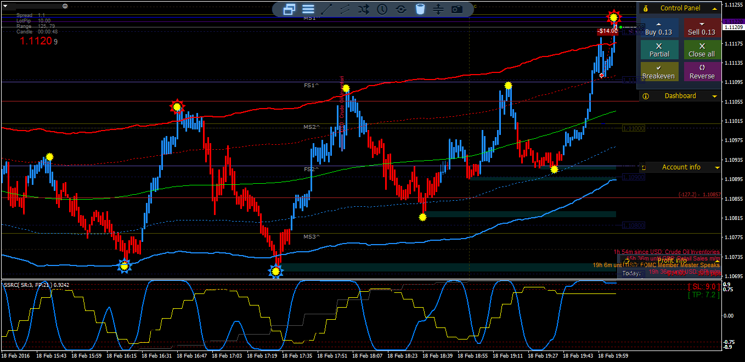Collapse the Control Panel with its arrow
The image size is (745, 362).
point(714,8)
